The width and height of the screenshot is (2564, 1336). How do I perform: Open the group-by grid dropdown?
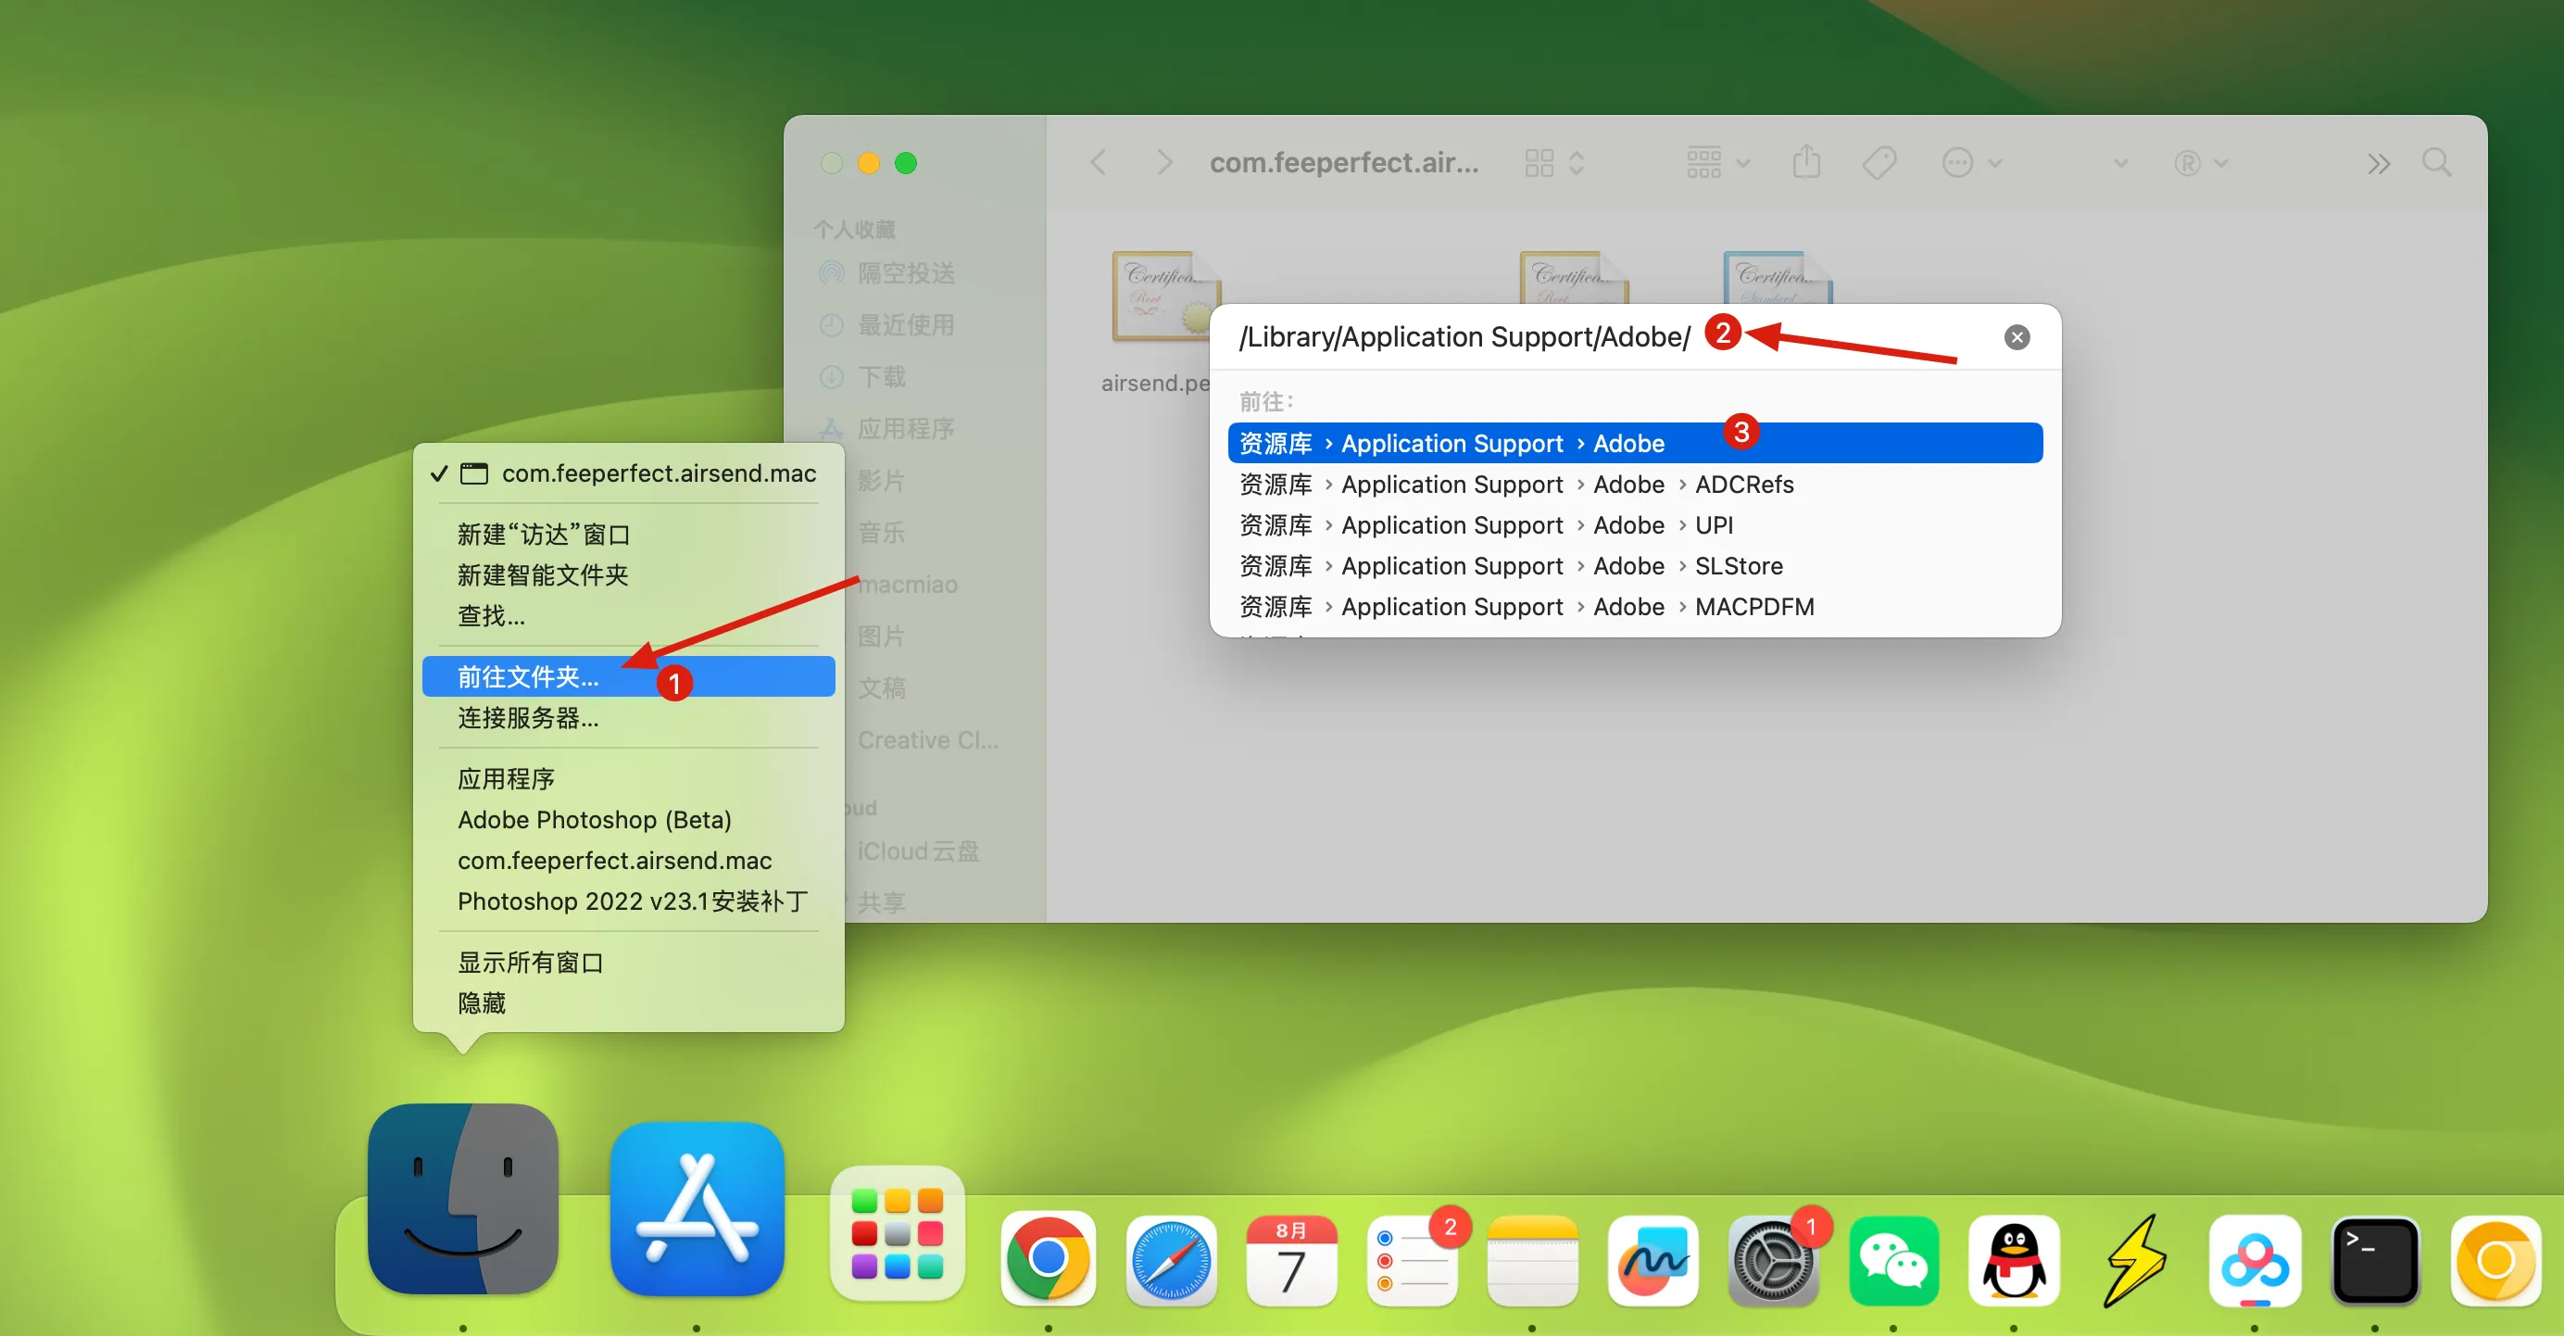pyautogui.click(x=1718, y=162)
